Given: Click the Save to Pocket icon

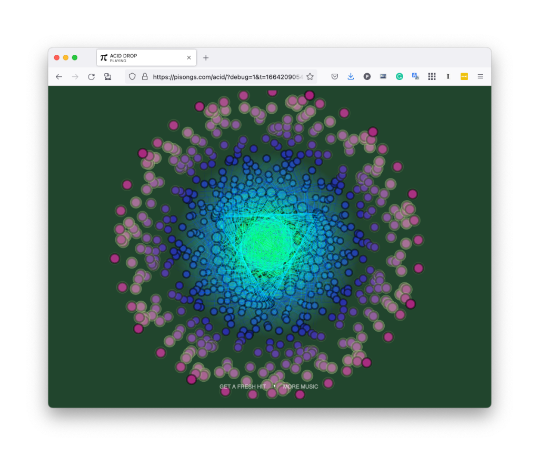Looking at the screenshot, I should 335,77.
